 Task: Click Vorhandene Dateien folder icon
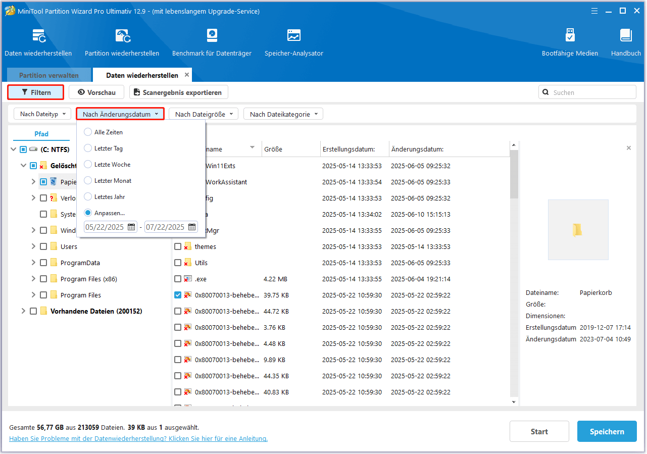coord(44,311)
